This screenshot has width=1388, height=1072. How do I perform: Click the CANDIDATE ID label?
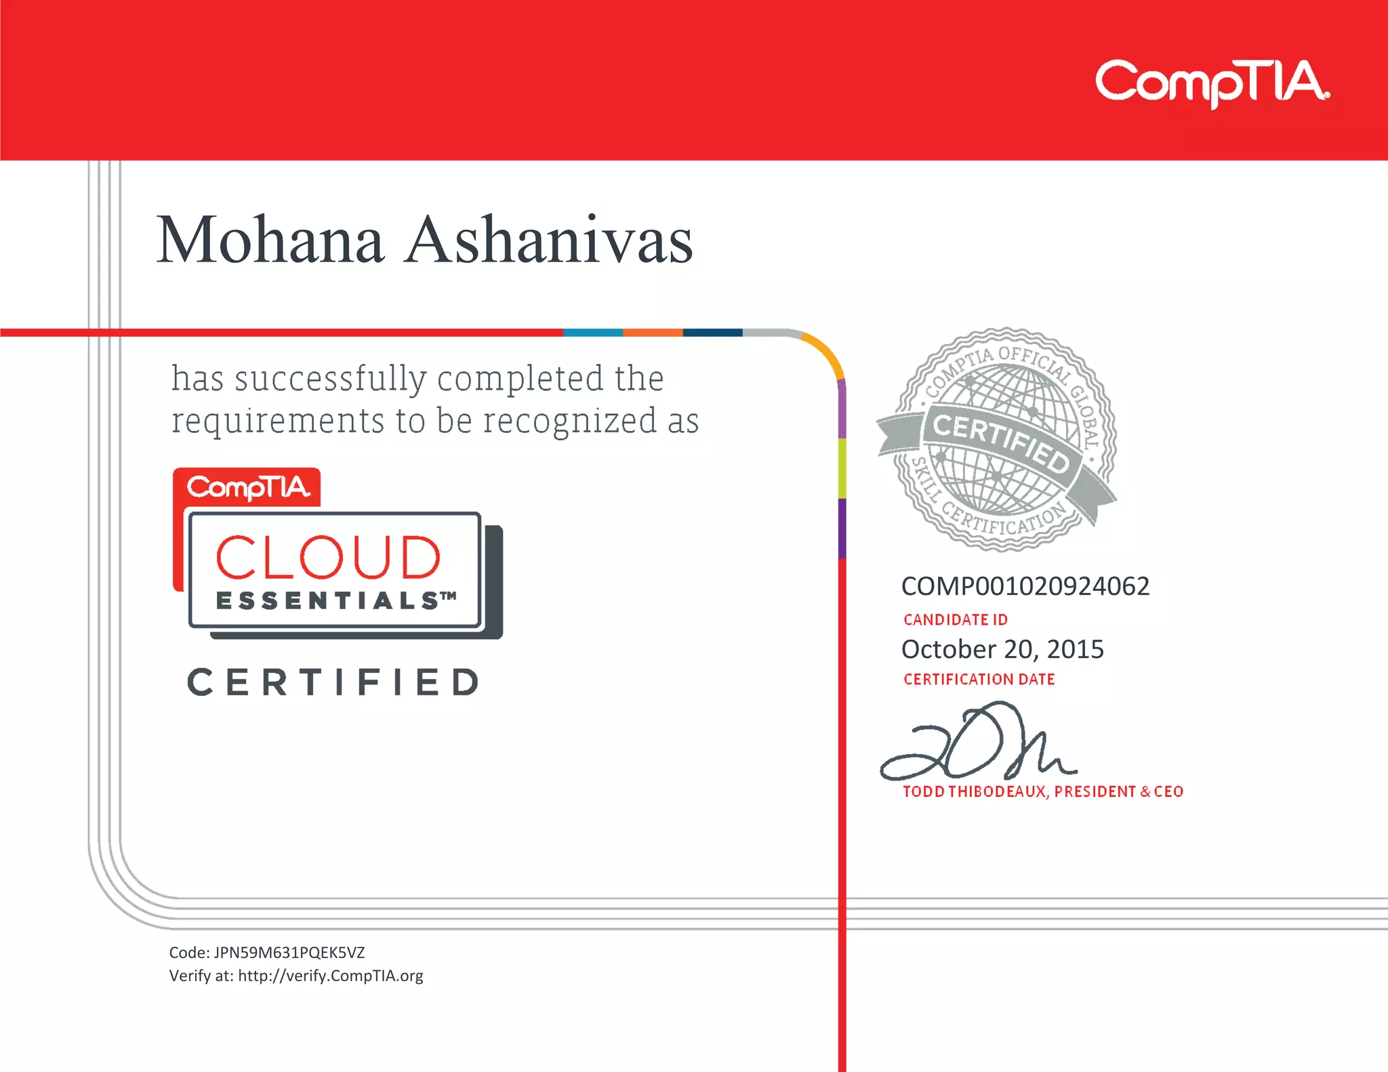click(x=955, y=619)
